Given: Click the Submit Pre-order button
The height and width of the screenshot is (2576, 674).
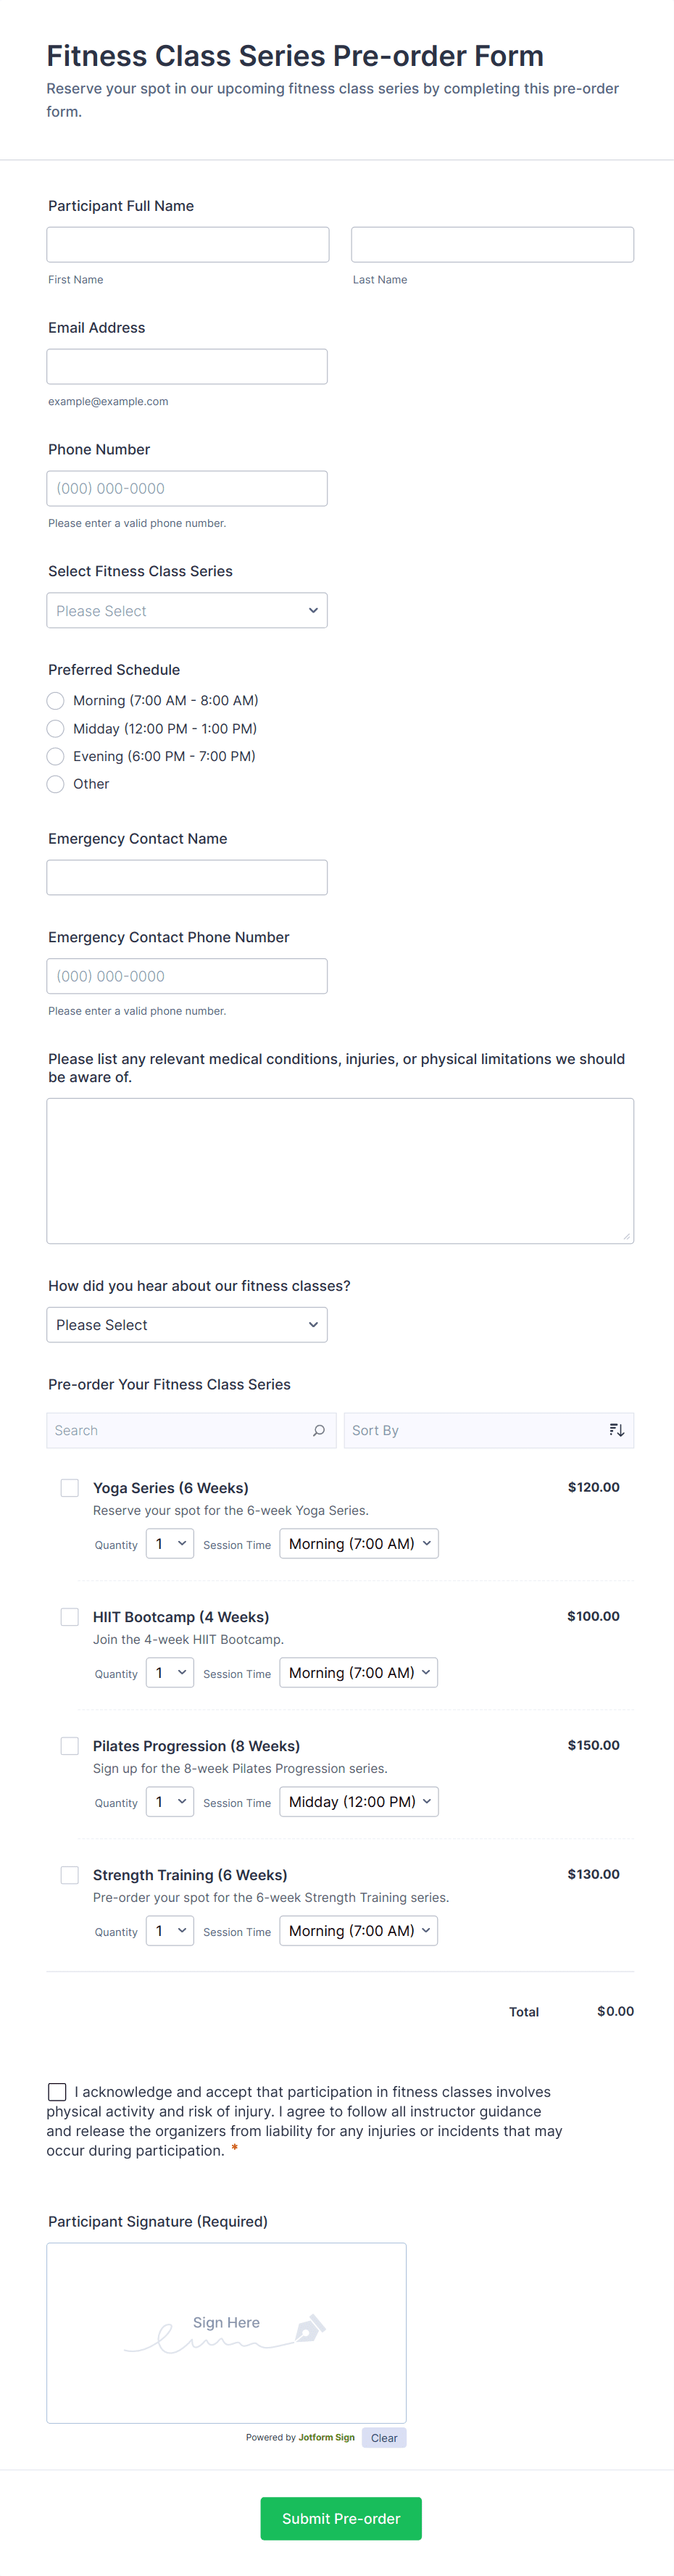Looking at the screenshot, I should [341, 2518].
